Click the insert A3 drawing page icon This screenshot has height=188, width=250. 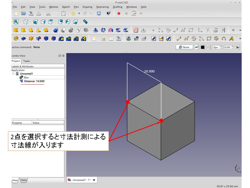click(x=103, y=39)
